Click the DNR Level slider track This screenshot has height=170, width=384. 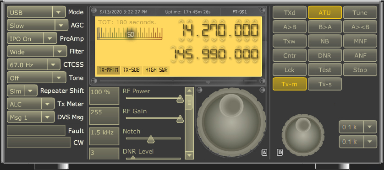click(x=154, y=158)
